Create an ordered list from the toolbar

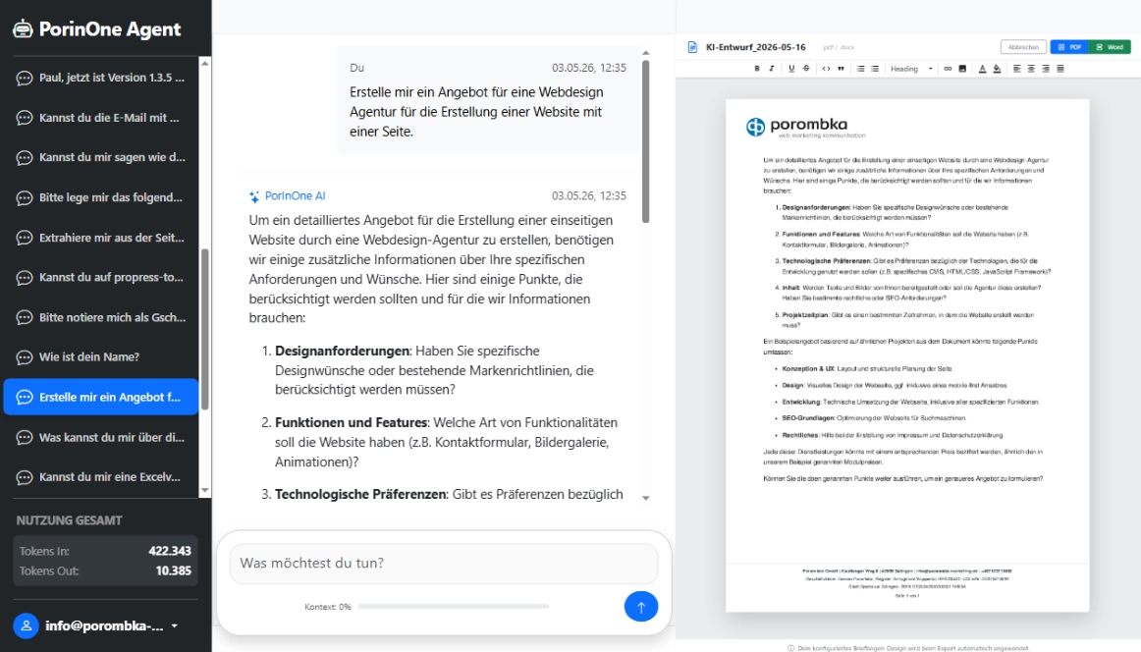861,69
